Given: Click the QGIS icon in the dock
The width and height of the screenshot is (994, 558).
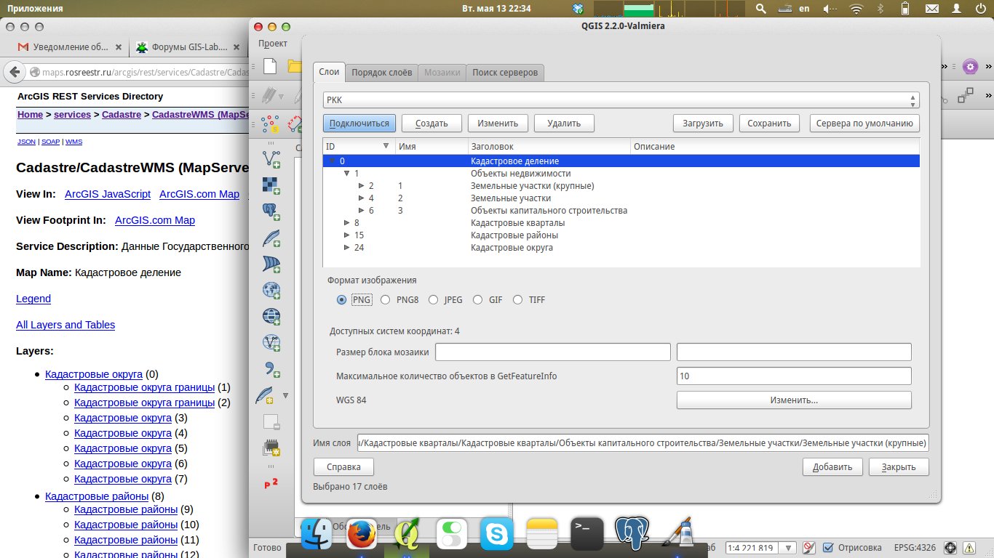Looking at the screenshot, I should (x=407, y=535).
